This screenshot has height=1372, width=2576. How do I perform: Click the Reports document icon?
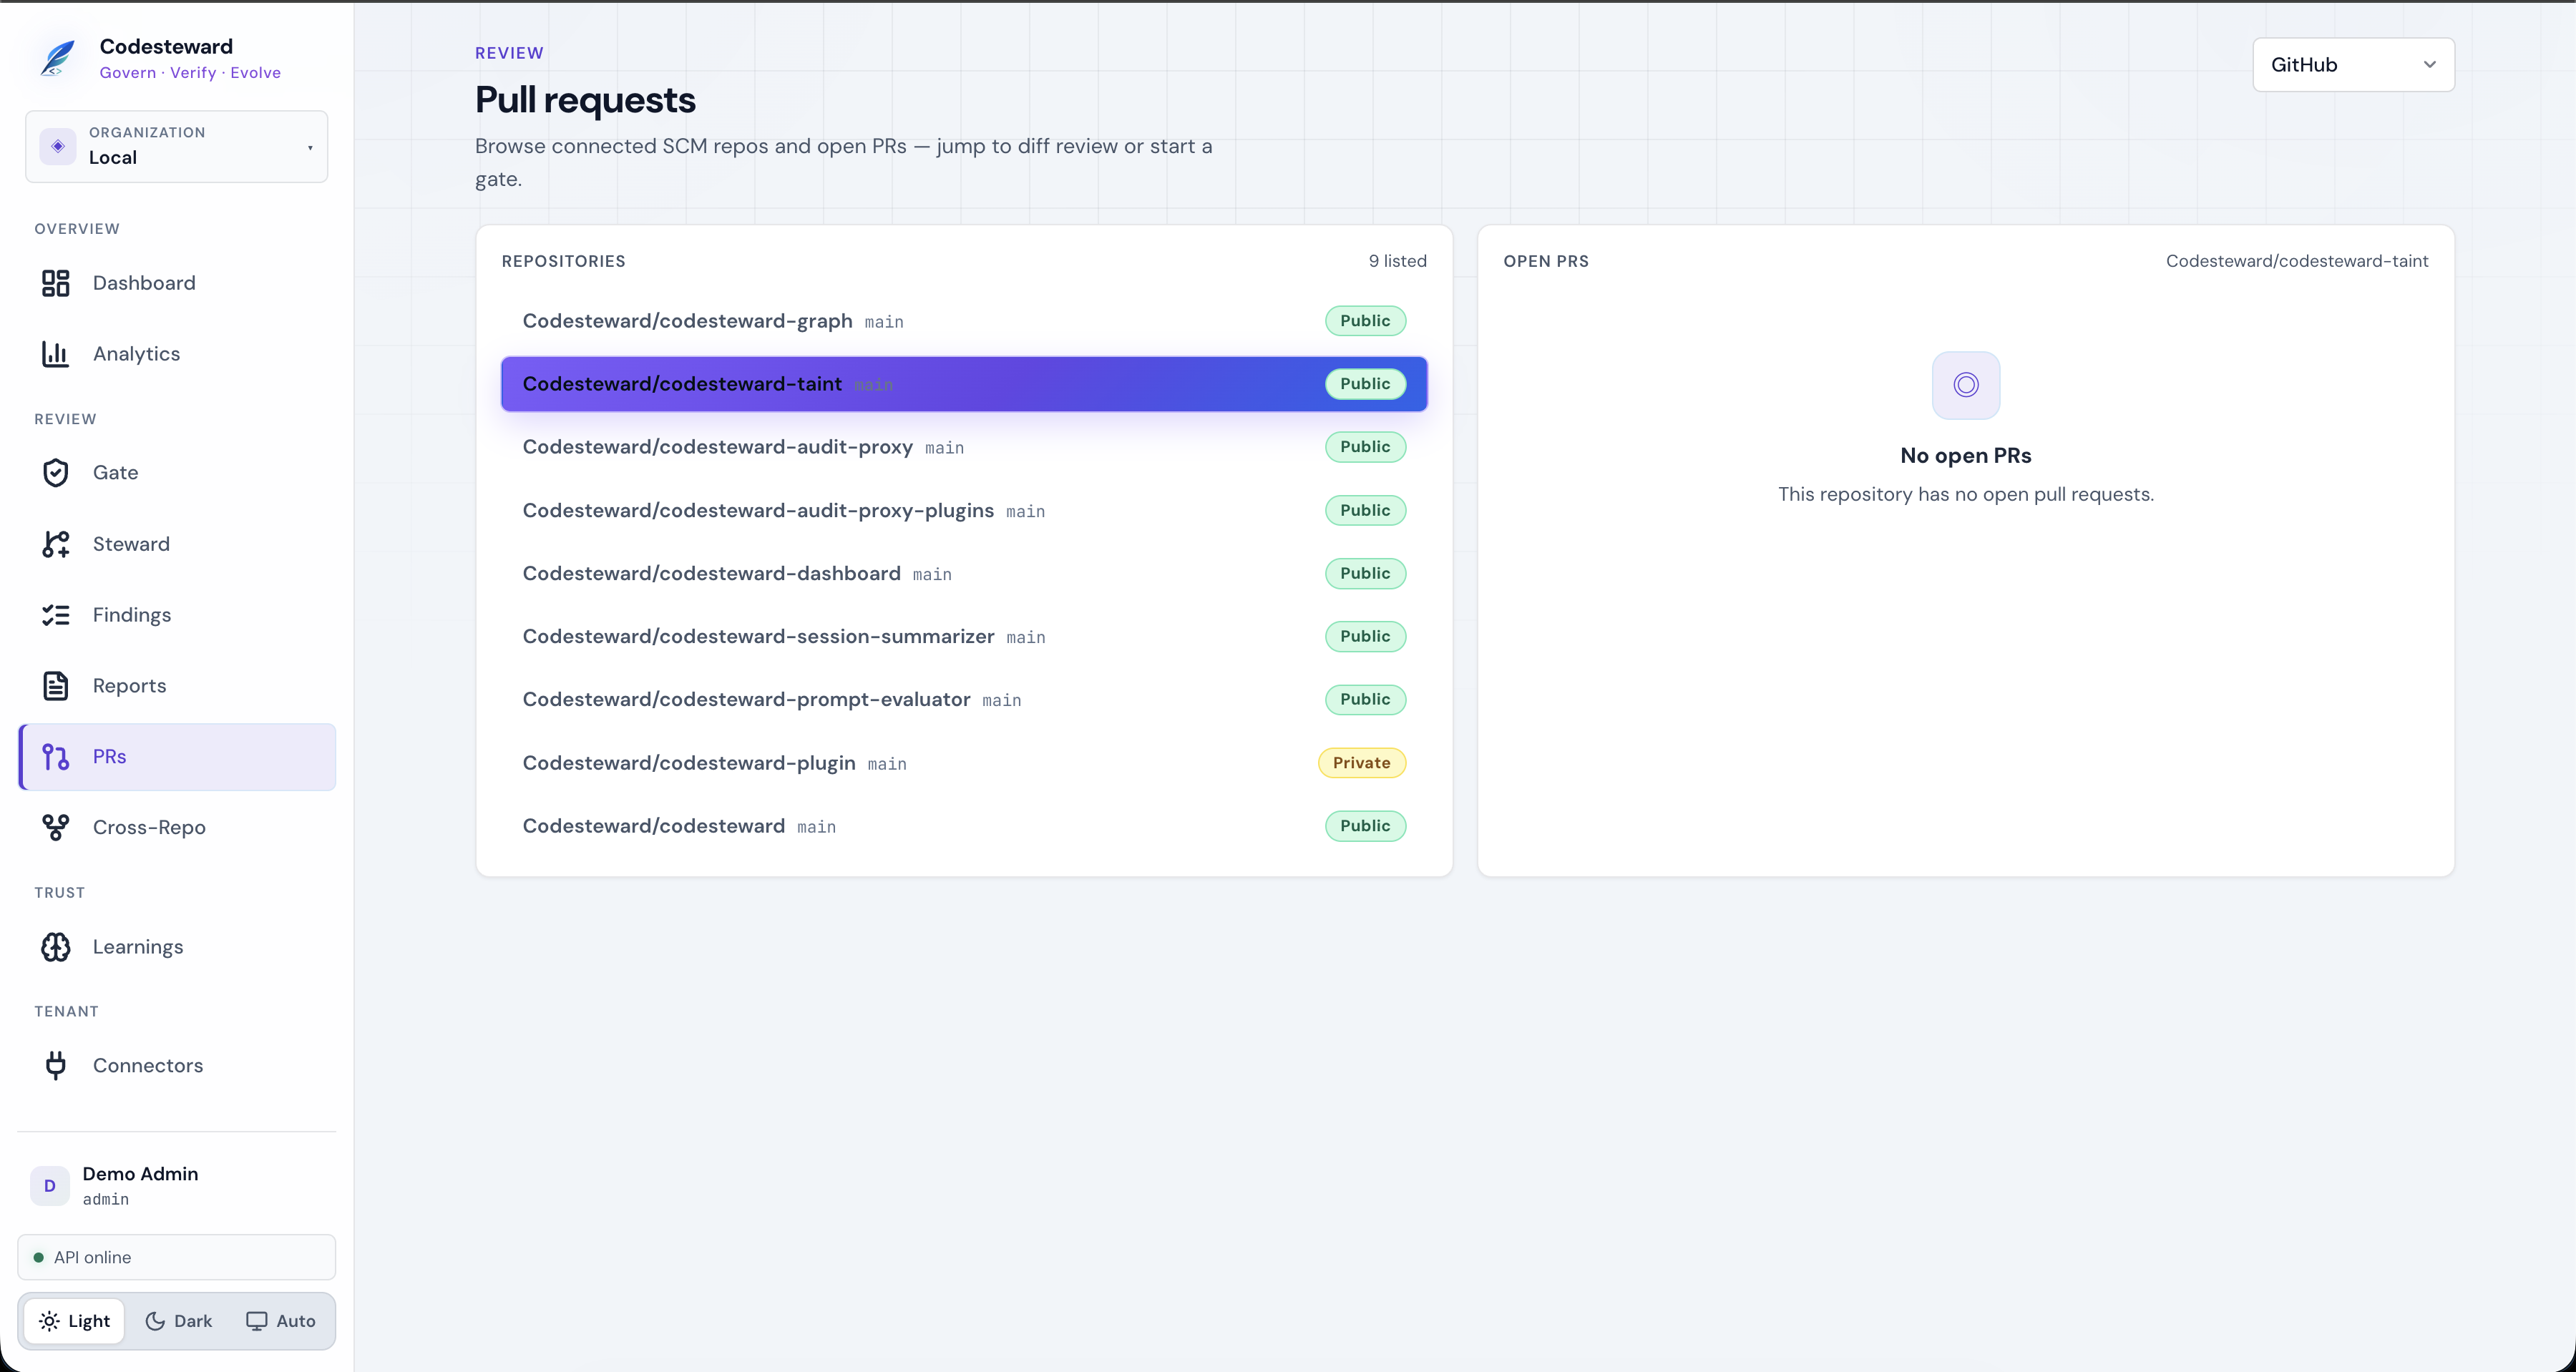tap(56, 686)
